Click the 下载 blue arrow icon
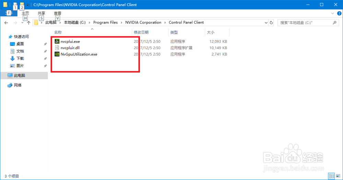Image resolution: width=343 pixels, height=180 pixels. 12,58
